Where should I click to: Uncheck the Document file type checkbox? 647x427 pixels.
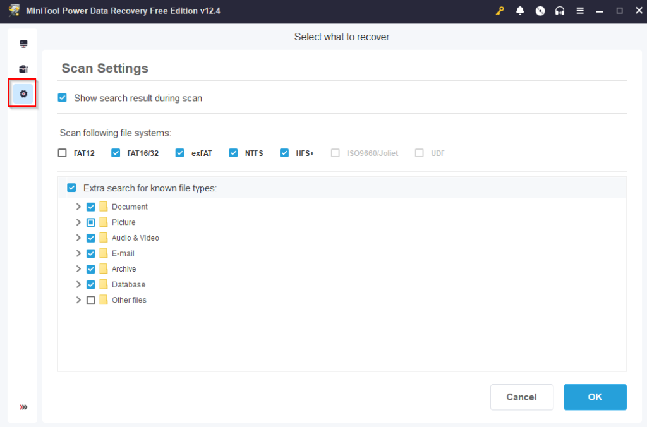point(91,207)
